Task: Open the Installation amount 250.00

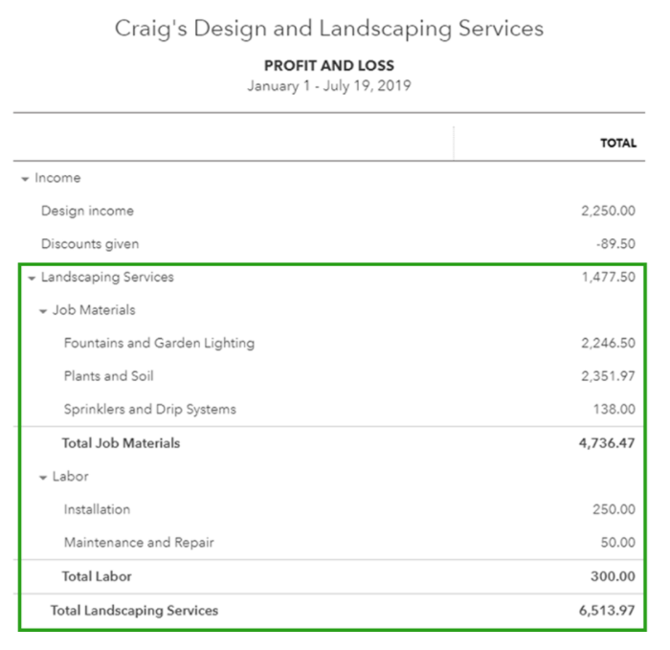Action: [x=614, y=509]
